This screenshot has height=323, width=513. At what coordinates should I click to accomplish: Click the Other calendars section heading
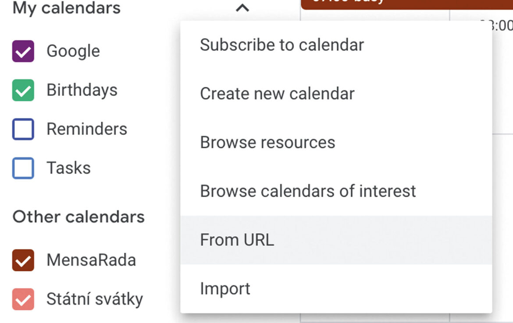click(78, 217)
